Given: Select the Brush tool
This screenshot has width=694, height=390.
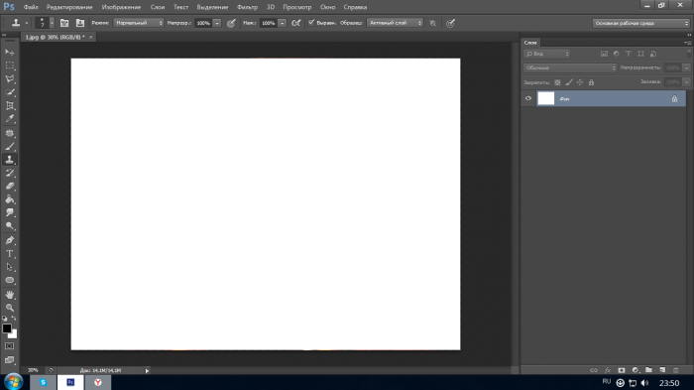Looking at the screenshot, I should point(10,146).
